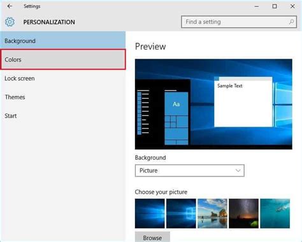
Task: Focus the Find a setting field
Action: (239, 22)
